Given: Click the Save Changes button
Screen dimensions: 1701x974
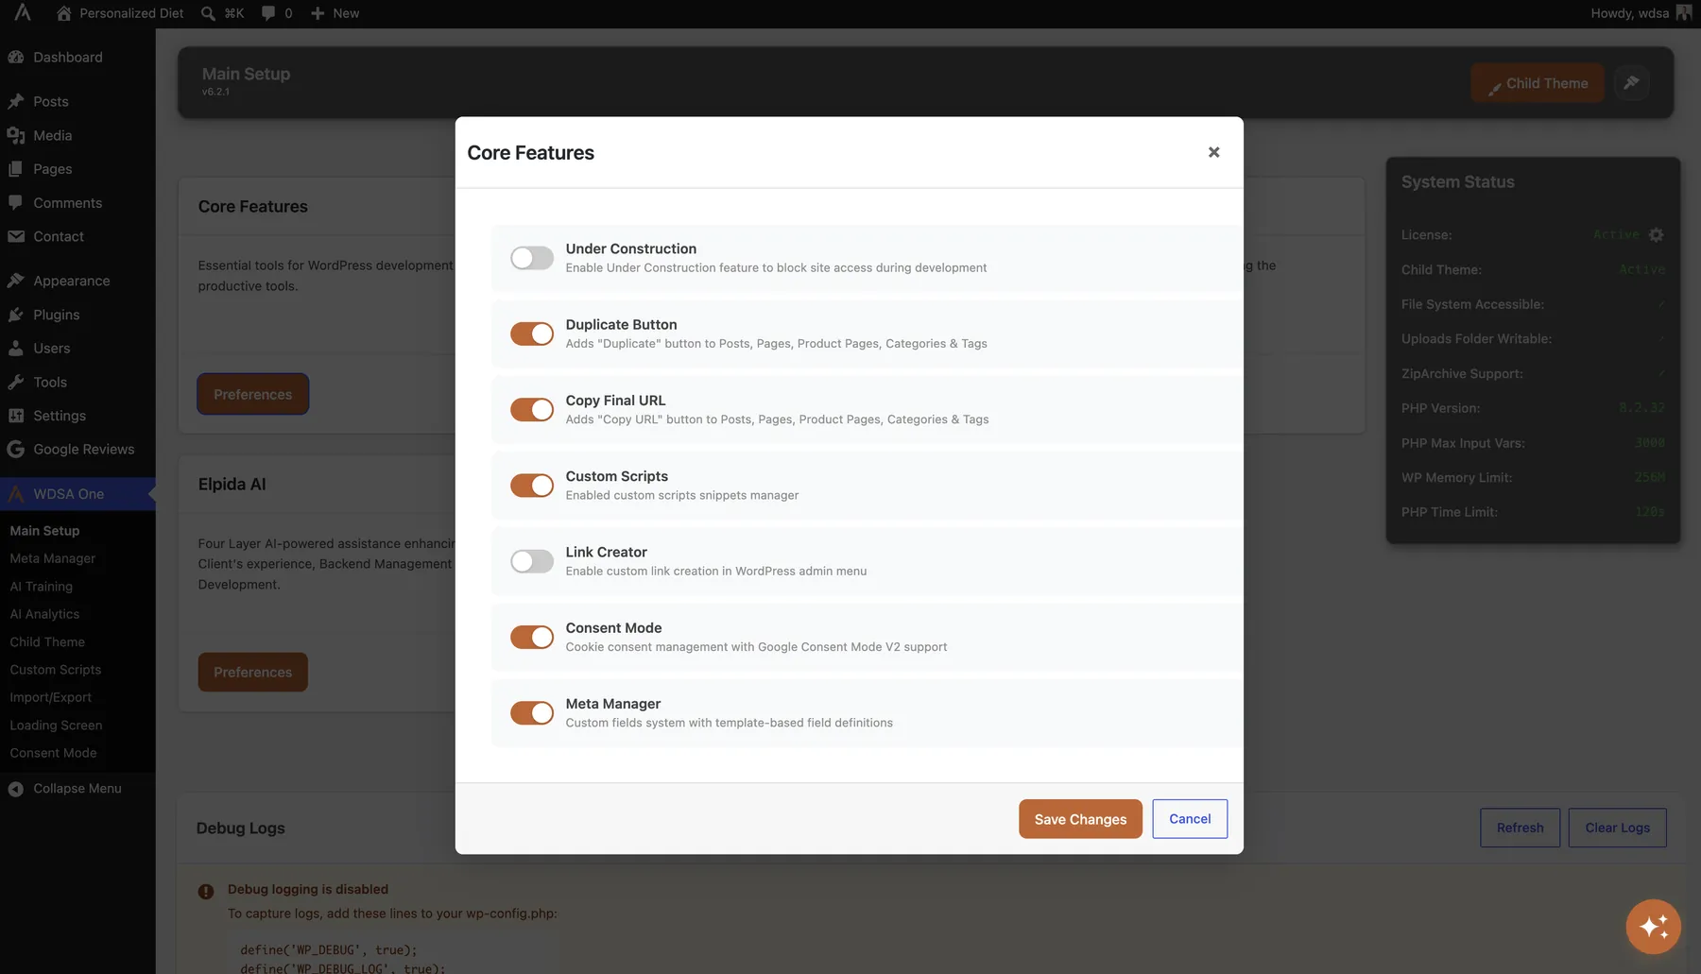Looking at the screenshot, I should tap(1080, 819).
